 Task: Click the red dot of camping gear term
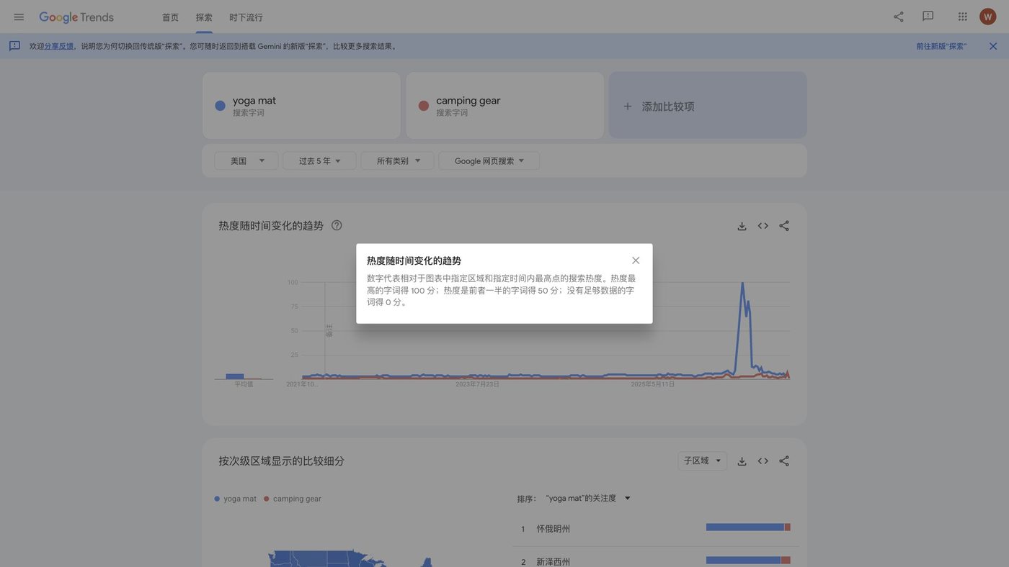coord(424,106)
